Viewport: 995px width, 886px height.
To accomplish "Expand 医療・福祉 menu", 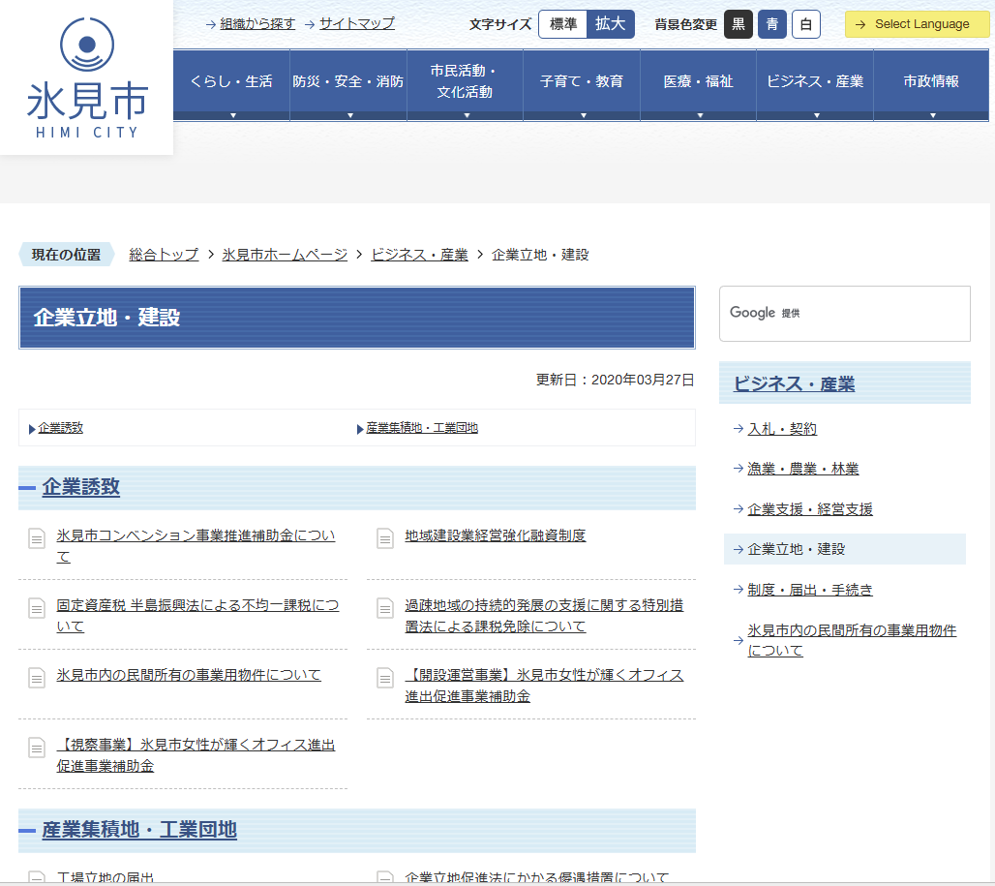I will point(699,85).
